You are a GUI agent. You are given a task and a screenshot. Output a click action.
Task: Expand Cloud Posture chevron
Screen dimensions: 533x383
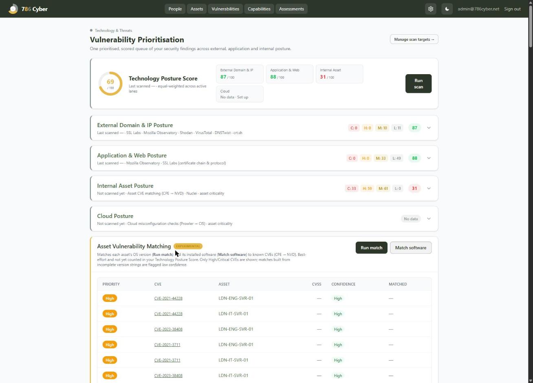[429, 219]
